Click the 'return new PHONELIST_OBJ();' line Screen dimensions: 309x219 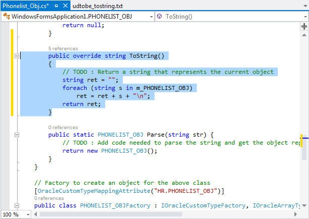110,151
